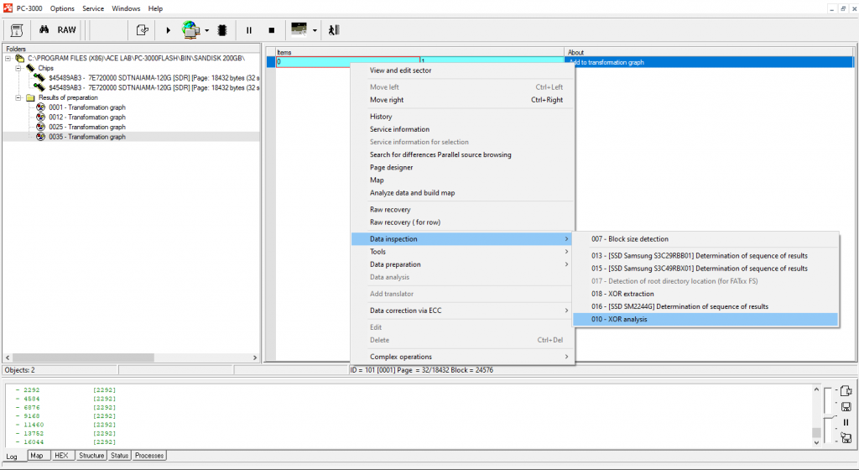Click the save log floppy disk icon
Image resolution: width=859 pixels, height=470 pixels.
[x=846, y=407]
